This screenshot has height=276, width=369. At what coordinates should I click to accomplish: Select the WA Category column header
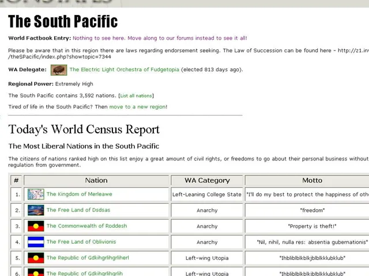207,180
